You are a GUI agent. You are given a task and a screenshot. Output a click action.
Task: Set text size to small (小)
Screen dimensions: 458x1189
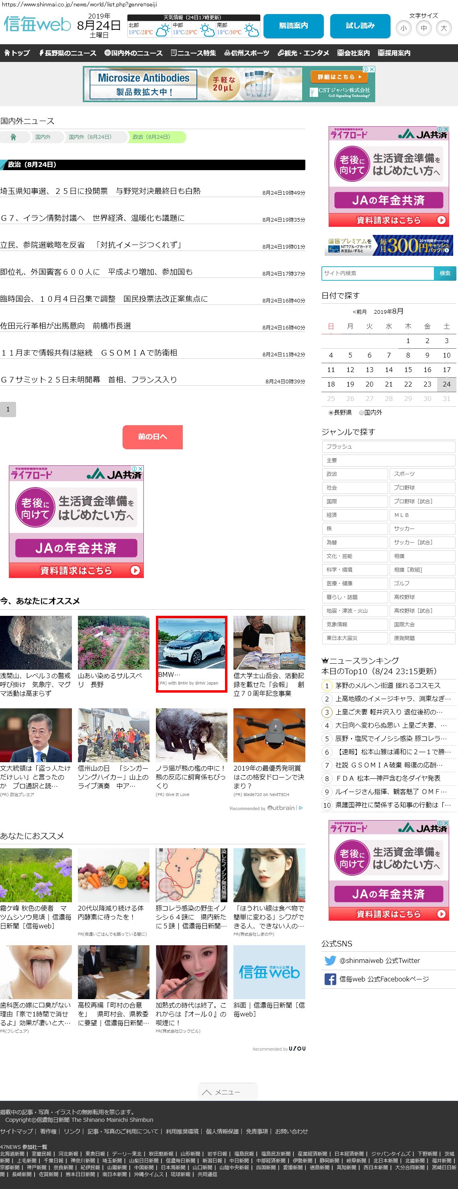[x=404, y=28]
